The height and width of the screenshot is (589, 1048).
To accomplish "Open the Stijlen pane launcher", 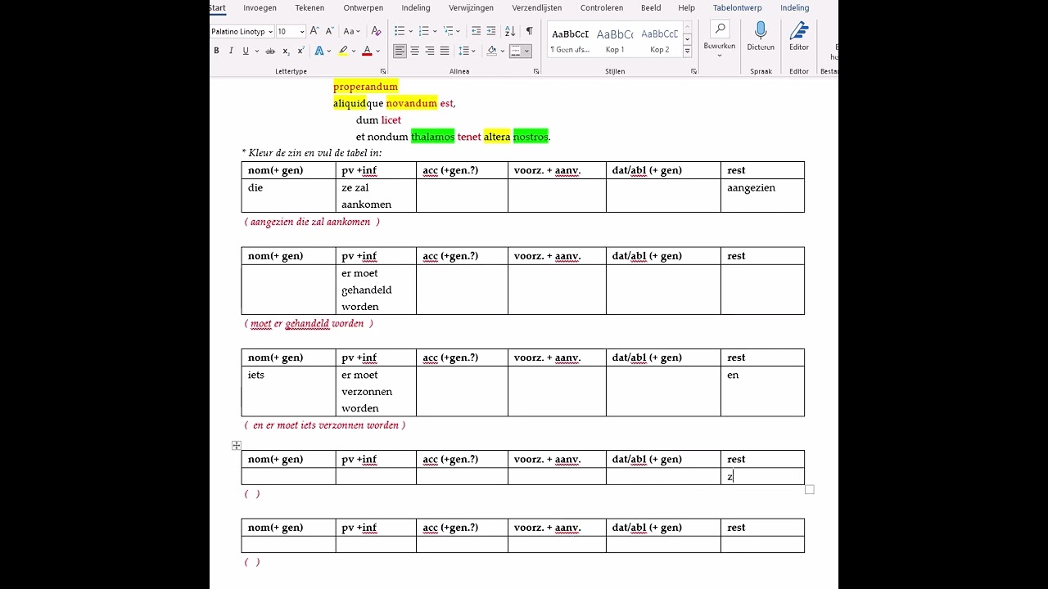I will [693, 71].
